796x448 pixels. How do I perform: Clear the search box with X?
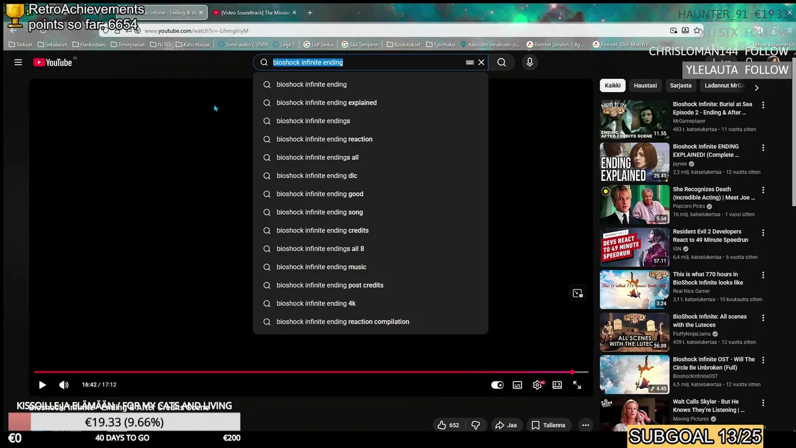click(481, 62)
